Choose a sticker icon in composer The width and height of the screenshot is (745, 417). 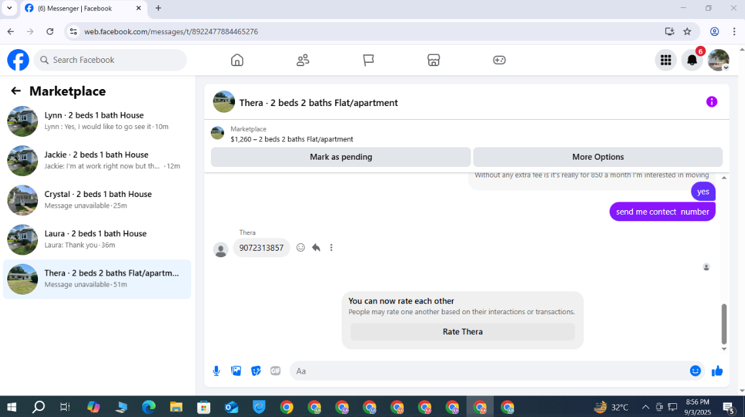coord(256,371)
